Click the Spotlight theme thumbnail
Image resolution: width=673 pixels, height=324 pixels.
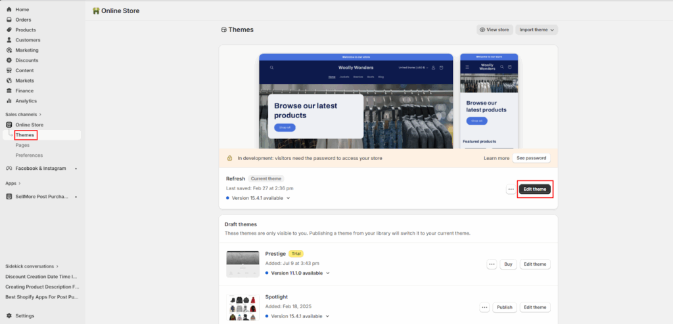tap(243, 307)
